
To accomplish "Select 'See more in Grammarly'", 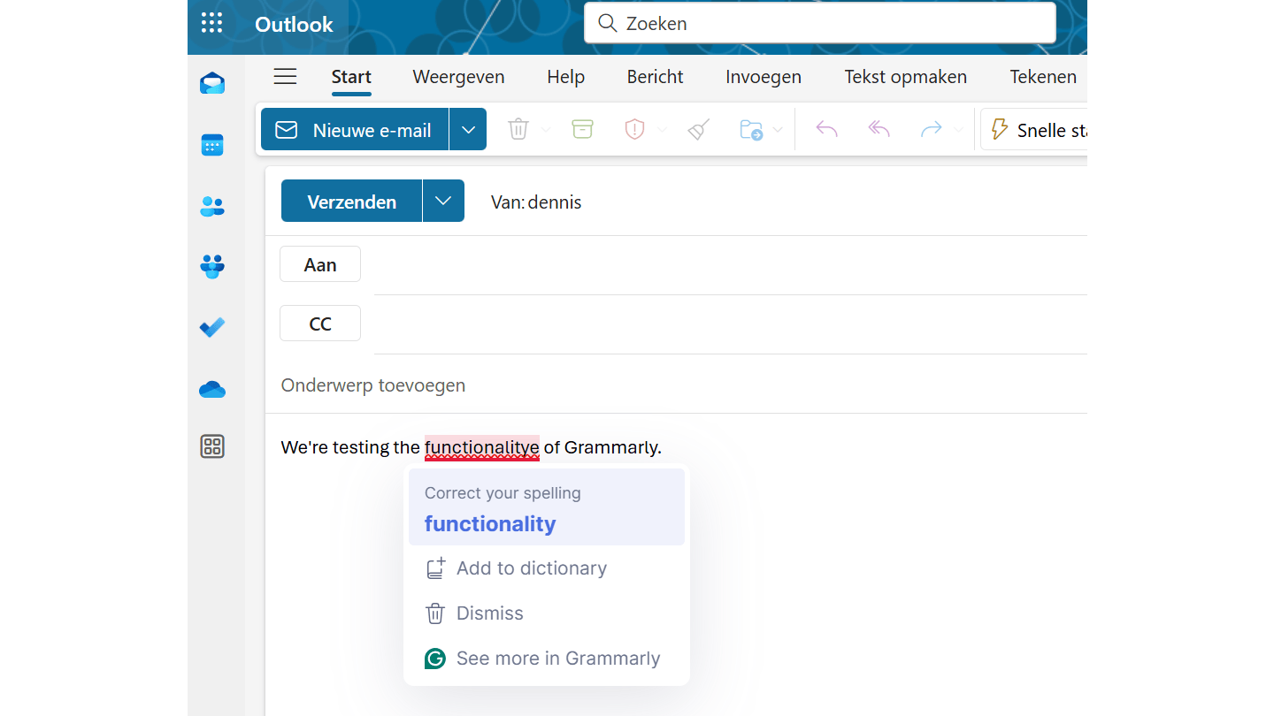I will 557,658.
